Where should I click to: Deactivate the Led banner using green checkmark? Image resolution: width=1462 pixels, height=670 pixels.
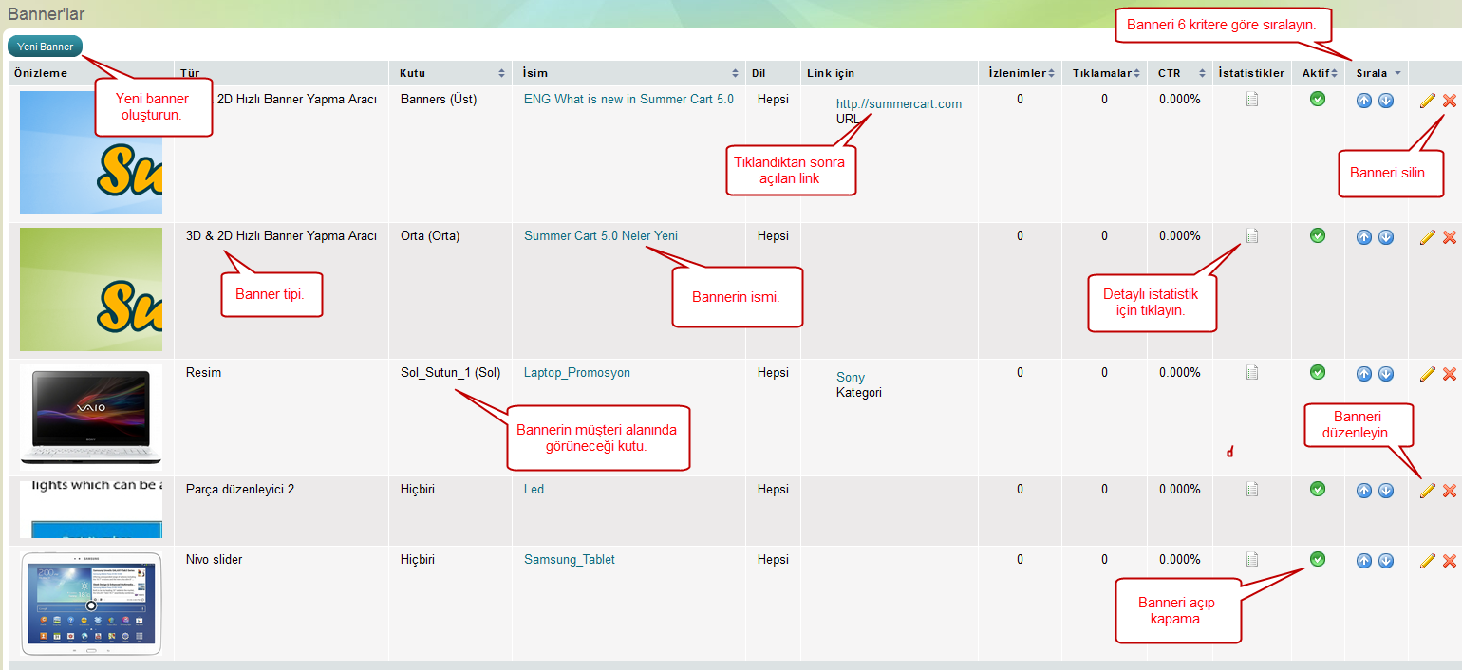[1317, 489]
